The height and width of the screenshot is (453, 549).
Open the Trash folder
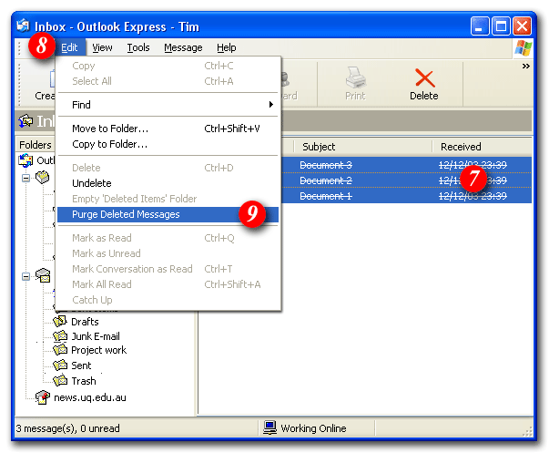(83, 381)
